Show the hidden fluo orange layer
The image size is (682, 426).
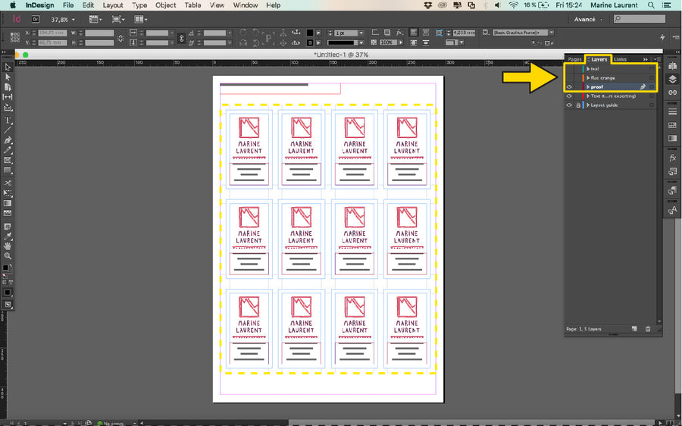pyautogui.click(x=569, y=78)
